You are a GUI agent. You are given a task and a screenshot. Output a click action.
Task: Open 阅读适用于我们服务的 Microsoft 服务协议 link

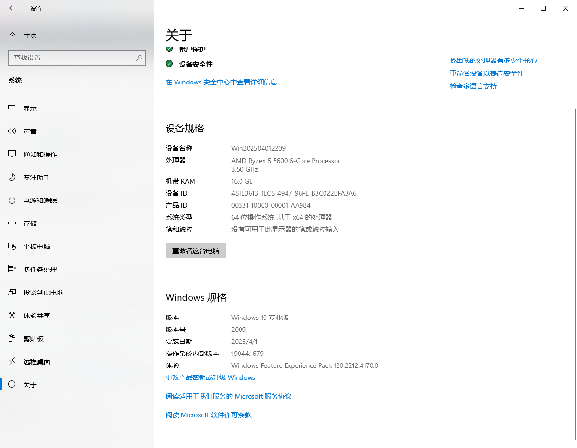click(x=228, y=396)
